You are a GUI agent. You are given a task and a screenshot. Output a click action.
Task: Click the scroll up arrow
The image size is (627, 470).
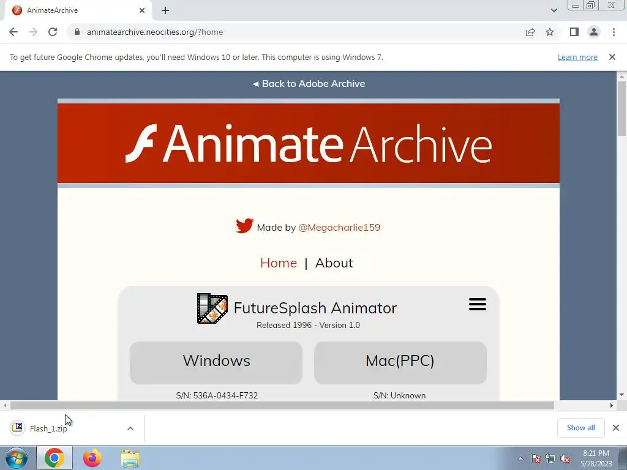click(621, 76)
